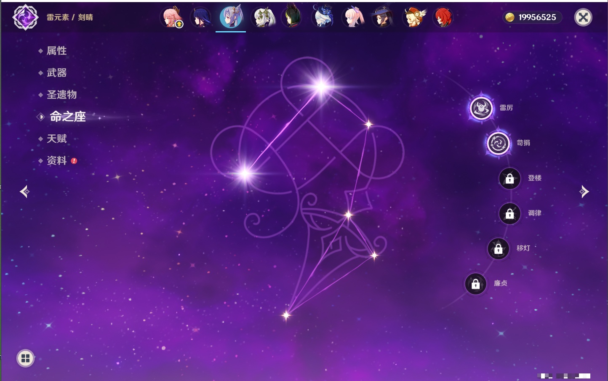This screenshot has height=381, width=608.
Task: Click the 移灯 label text
Action: coord(523,248)
